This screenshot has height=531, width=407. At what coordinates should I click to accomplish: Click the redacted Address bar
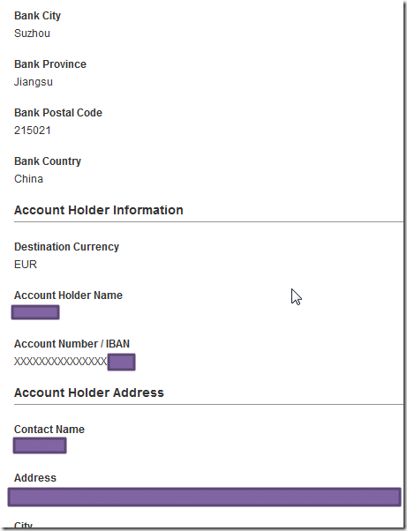tap(204, 497)
